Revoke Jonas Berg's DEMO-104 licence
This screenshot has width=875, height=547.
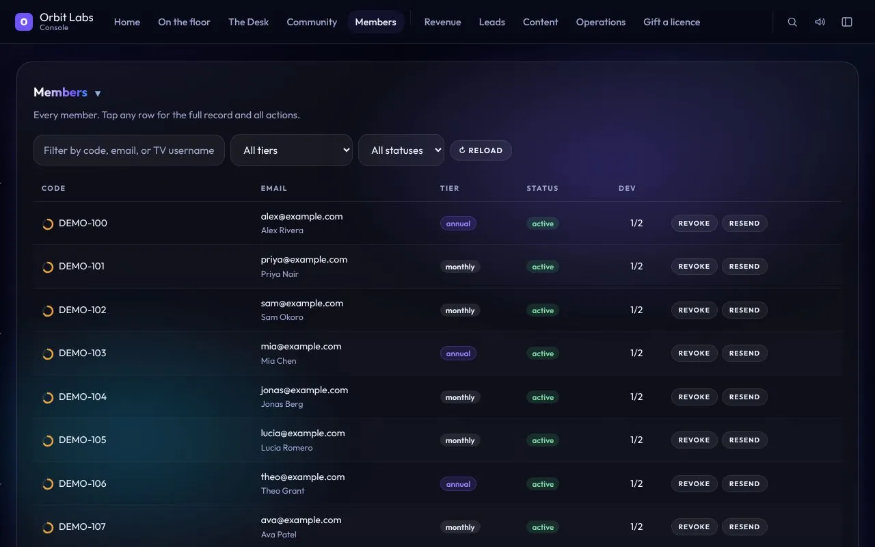pos(694,397)
